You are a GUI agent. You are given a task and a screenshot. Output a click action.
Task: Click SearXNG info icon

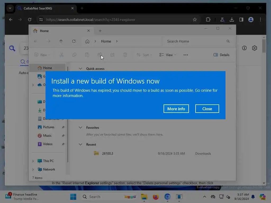point(244,48)
